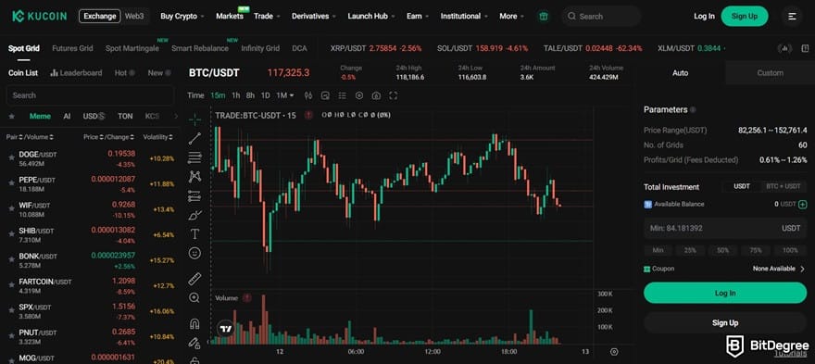Open the chart settings gear icon
This screenshot has width=815, height=364.
pos(614,352)
